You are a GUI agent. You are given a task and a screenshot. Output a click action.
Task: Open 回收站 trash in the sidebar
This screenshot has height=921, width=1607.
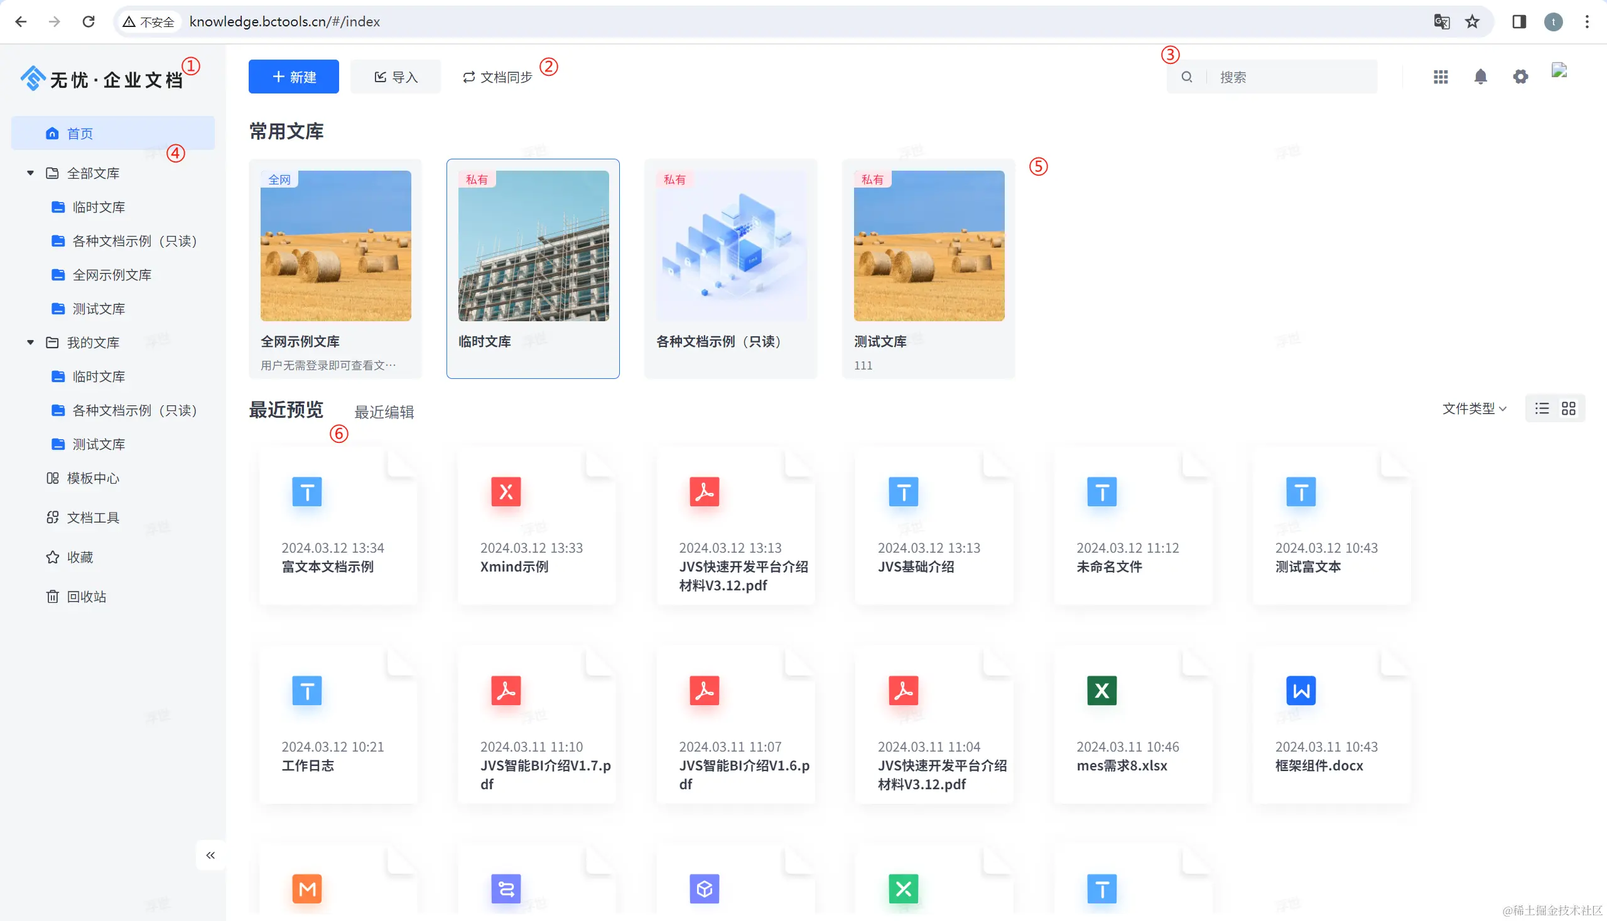click(x=86, y=597)
